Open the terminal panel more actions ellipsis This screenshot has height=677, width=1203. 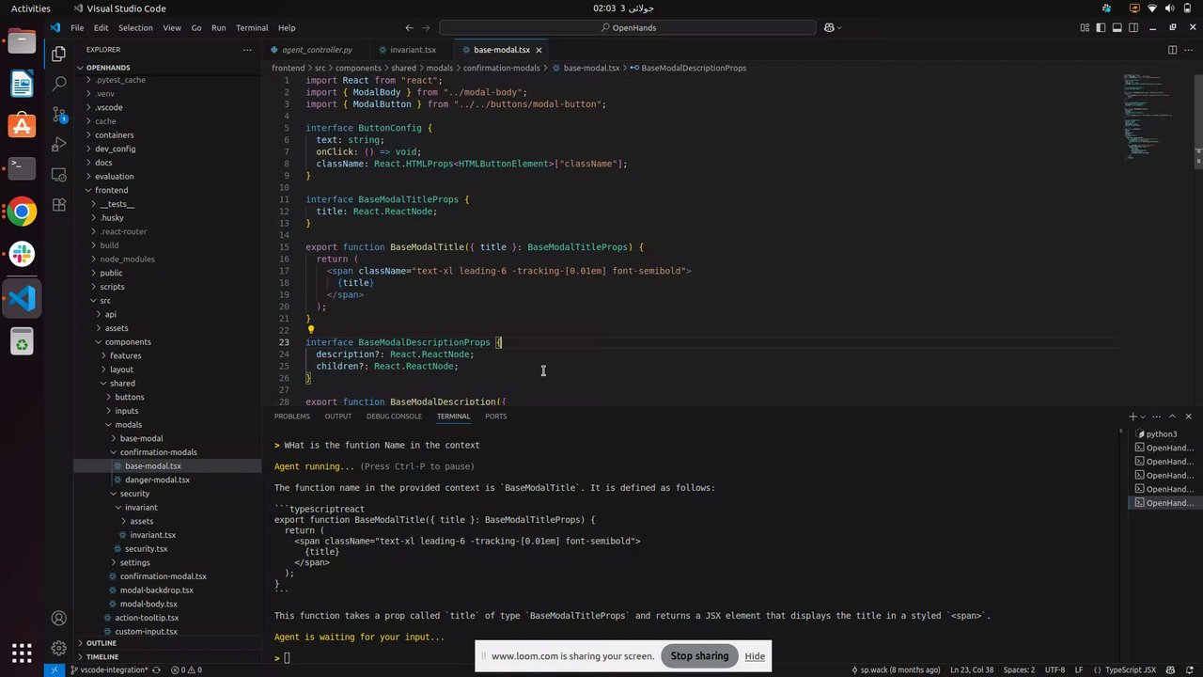[x=1158, y=416]
